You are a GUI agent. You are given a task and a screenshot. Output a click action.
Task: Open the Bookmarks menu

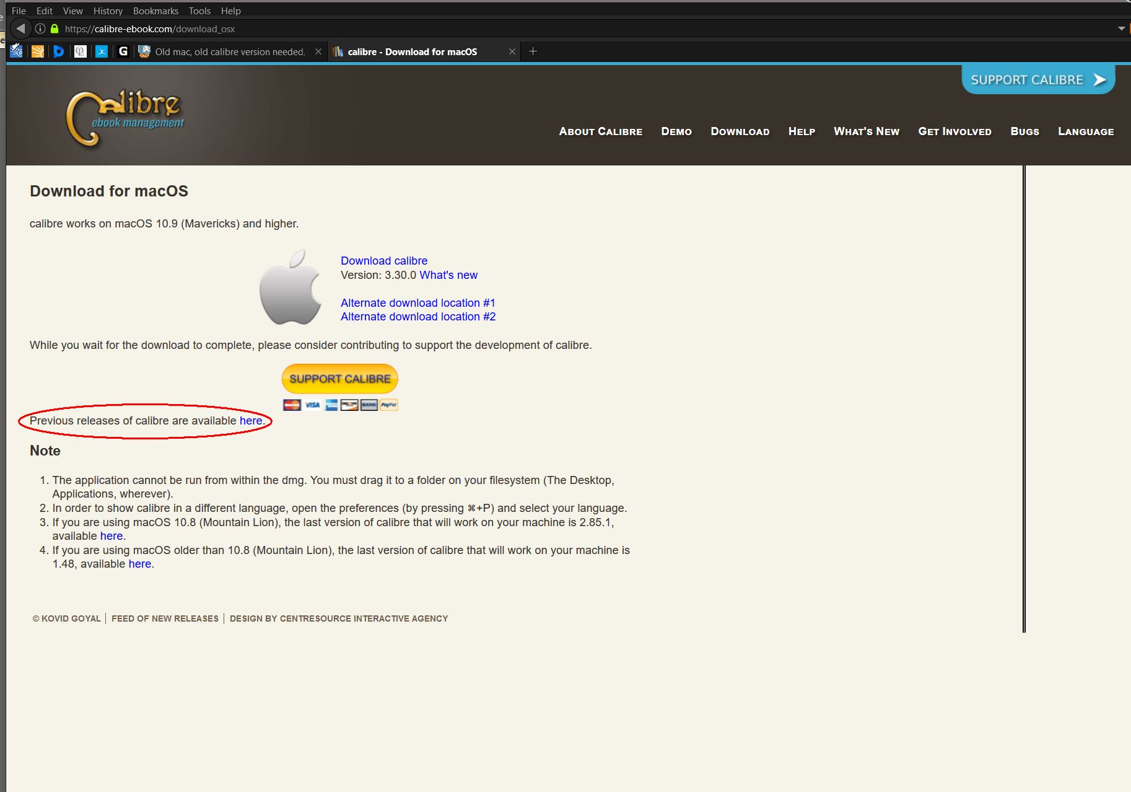[x=155, y=11]
